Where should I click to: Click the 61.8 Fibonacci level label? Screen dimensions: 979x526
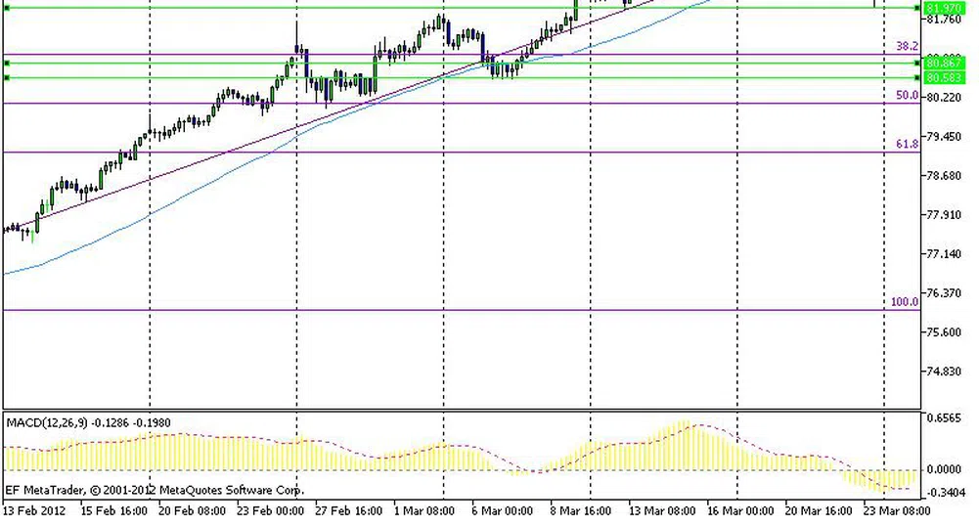click(907, 145)
